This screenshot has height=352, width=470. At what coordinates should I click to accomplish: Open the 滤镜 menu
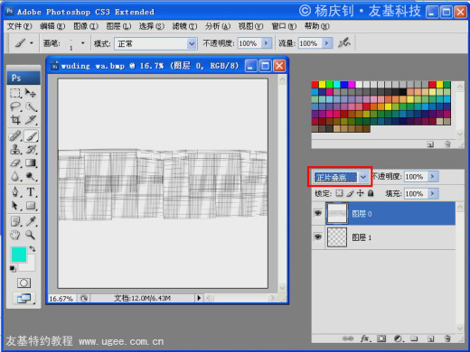(x=184, y=26)
